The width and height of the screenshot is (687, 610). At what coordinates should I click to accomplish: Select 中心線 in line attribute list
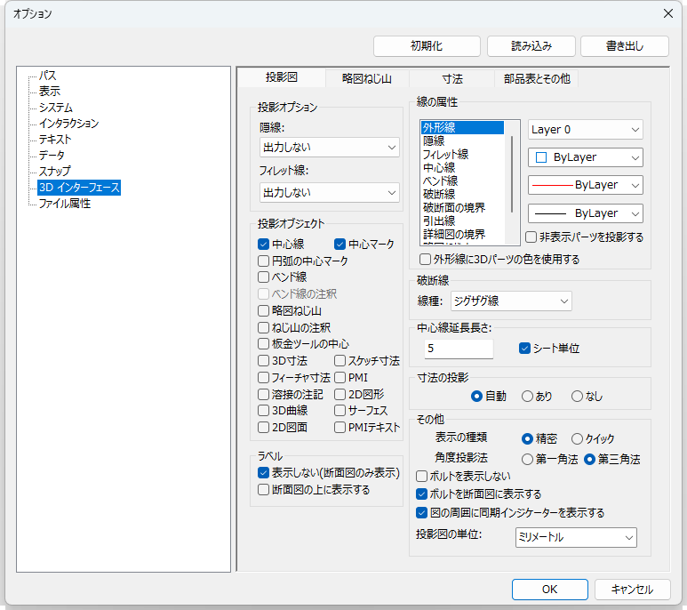(x=439, y=167)
